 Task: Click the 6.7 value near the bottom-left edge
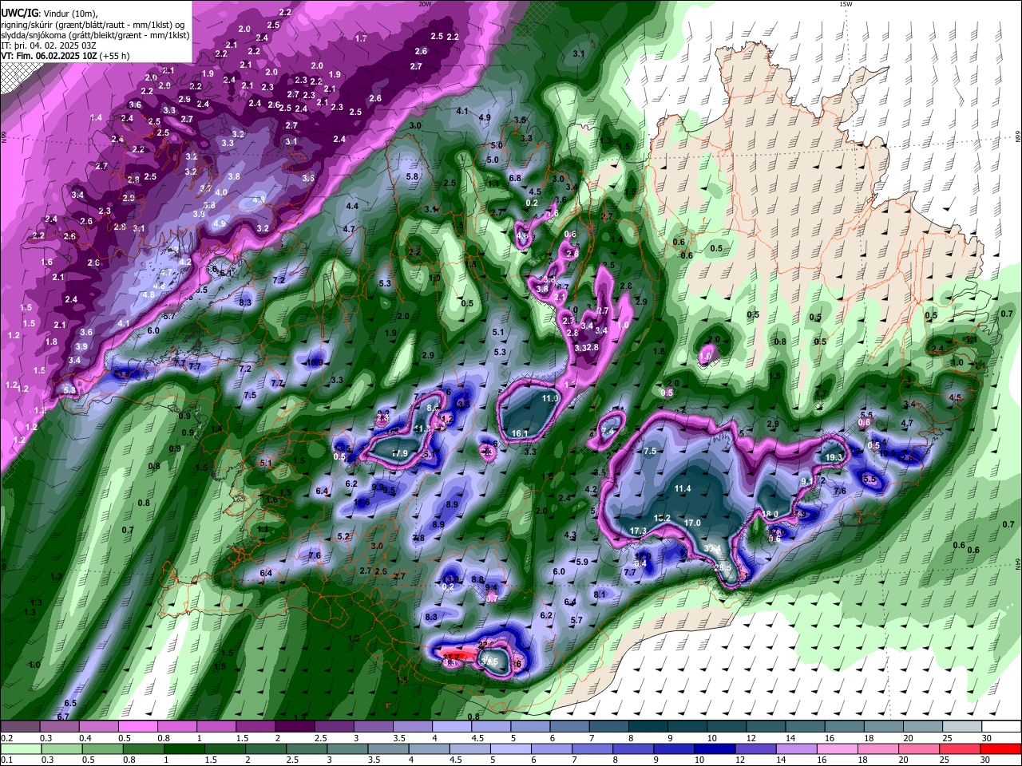point(64,716)
